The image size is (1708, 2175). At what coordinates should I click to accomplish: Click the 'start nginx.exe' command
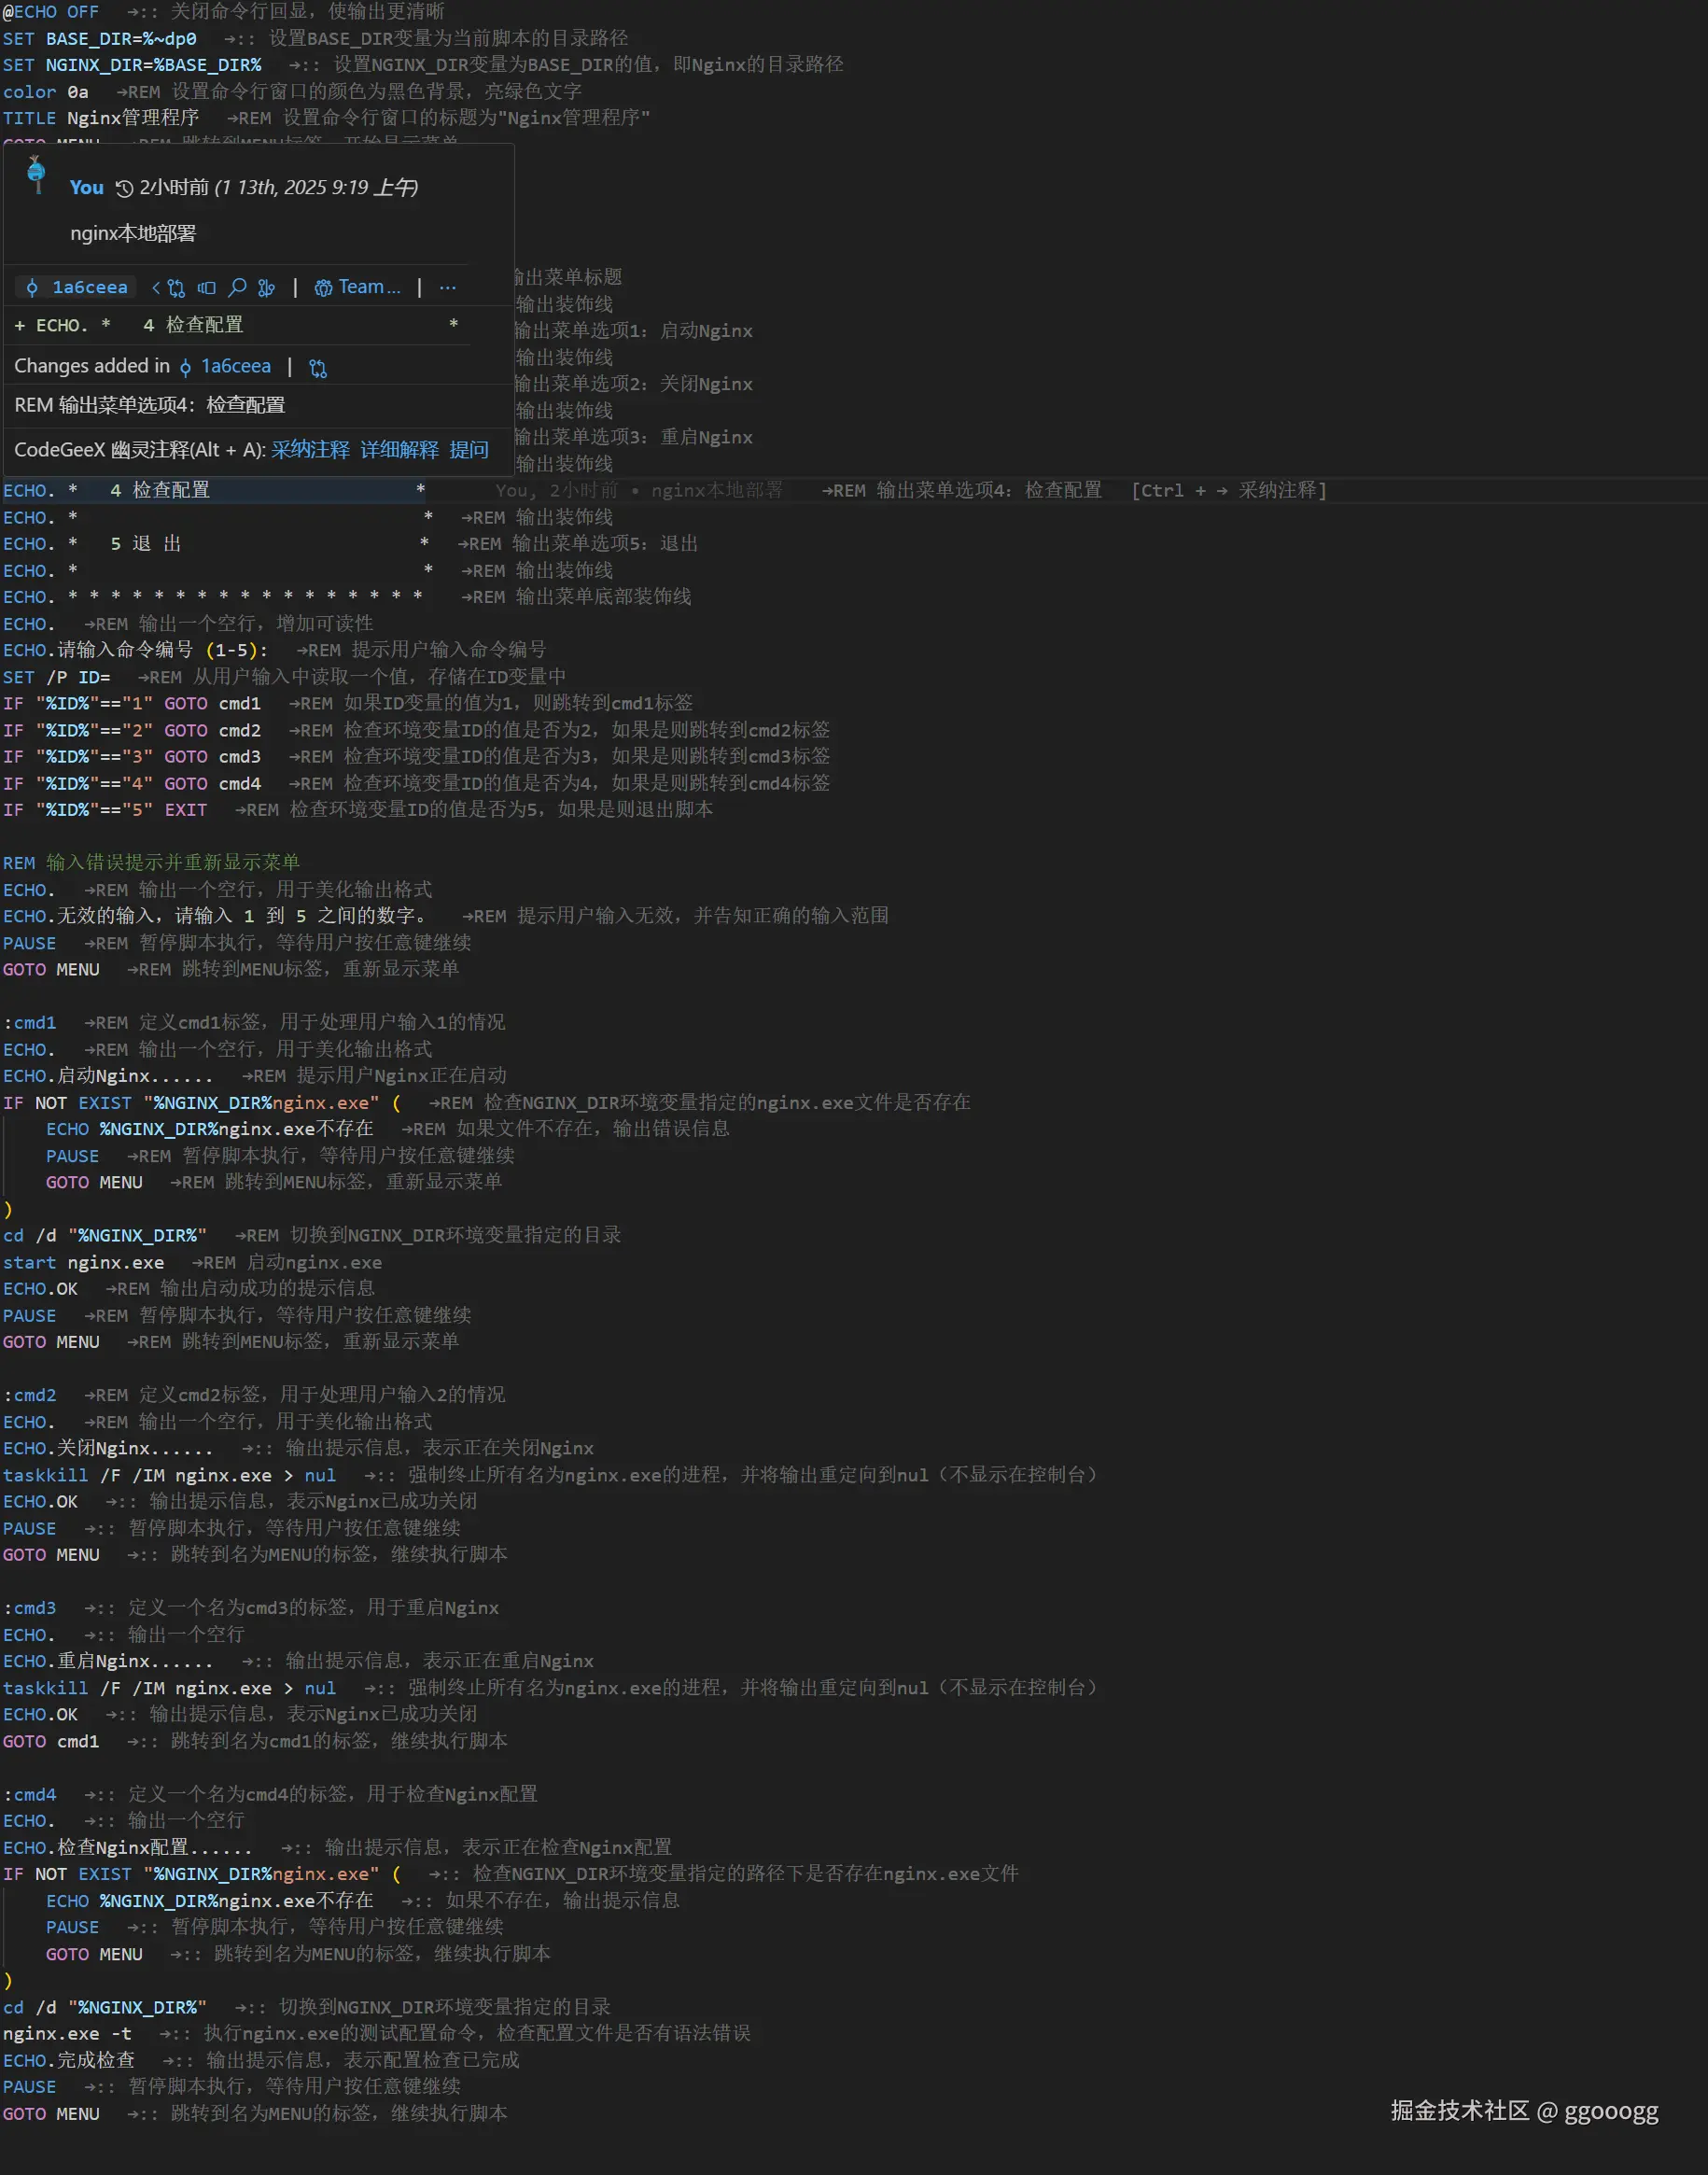pyautogui.click(x=83, y=1263)
